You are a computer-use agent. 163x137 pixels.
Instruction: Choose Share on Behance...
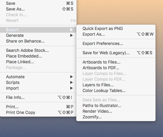click(x=38, y=41)
